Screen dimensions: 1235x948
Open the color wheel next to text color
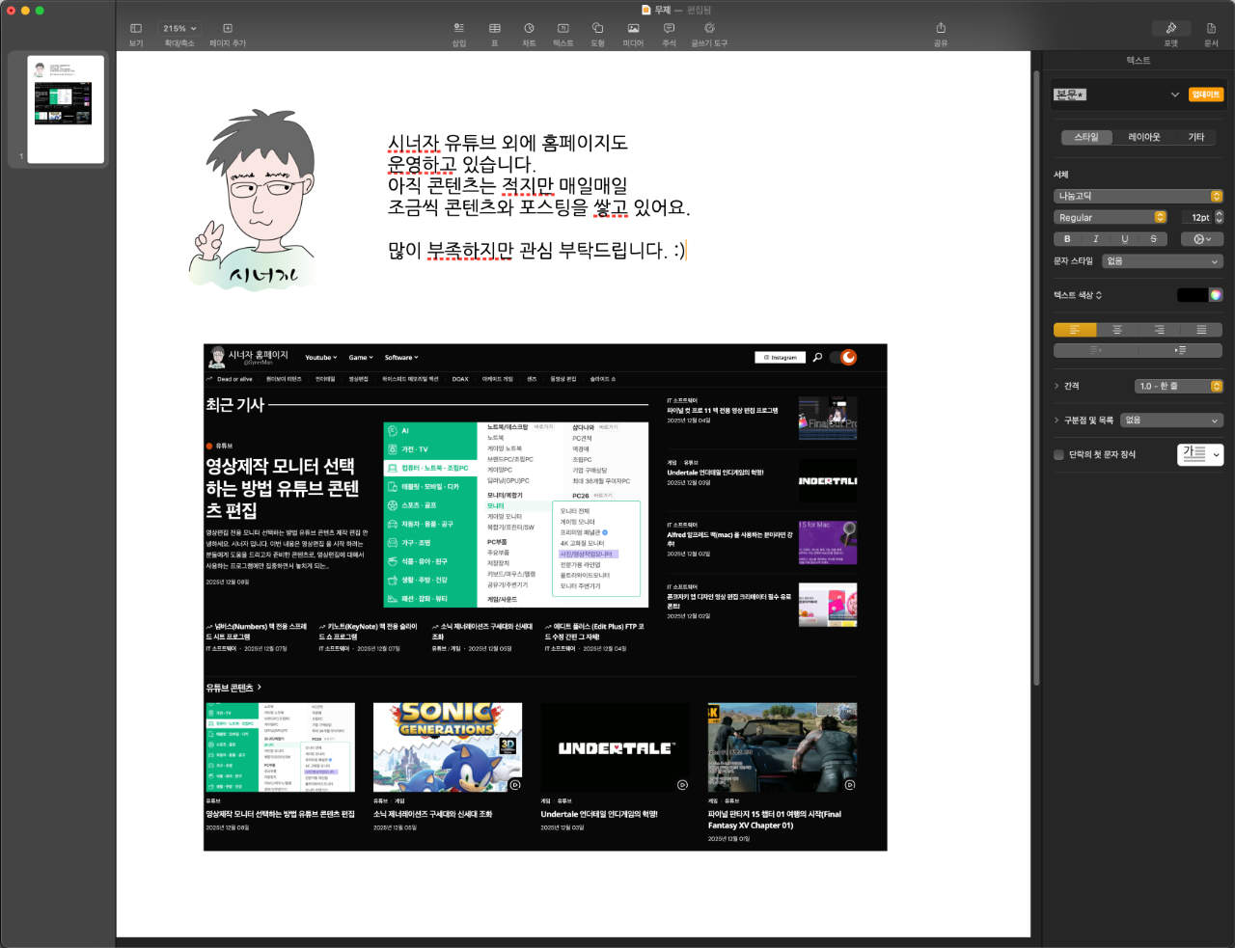tap(1216, 295)
